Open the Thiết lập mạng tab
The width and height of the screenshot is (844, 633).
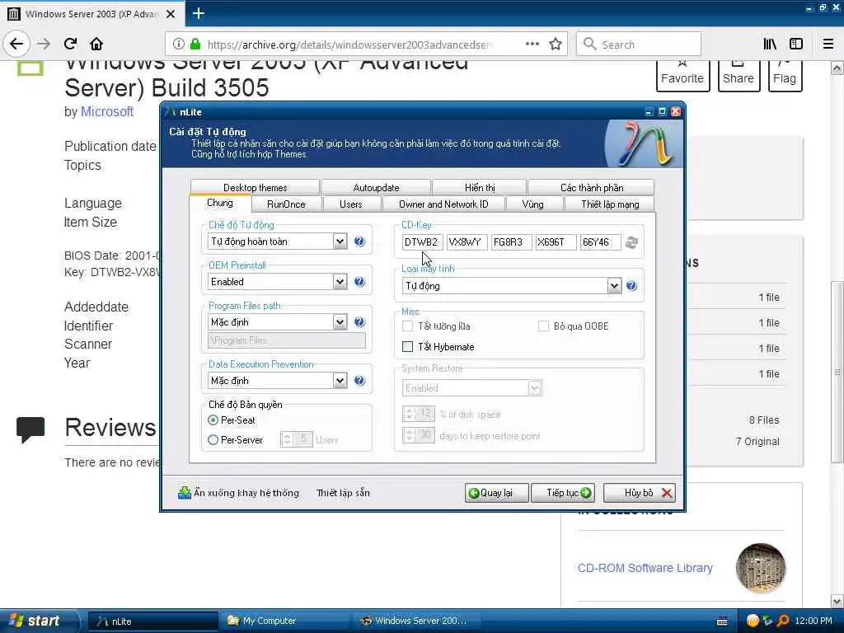click(610, 204)
